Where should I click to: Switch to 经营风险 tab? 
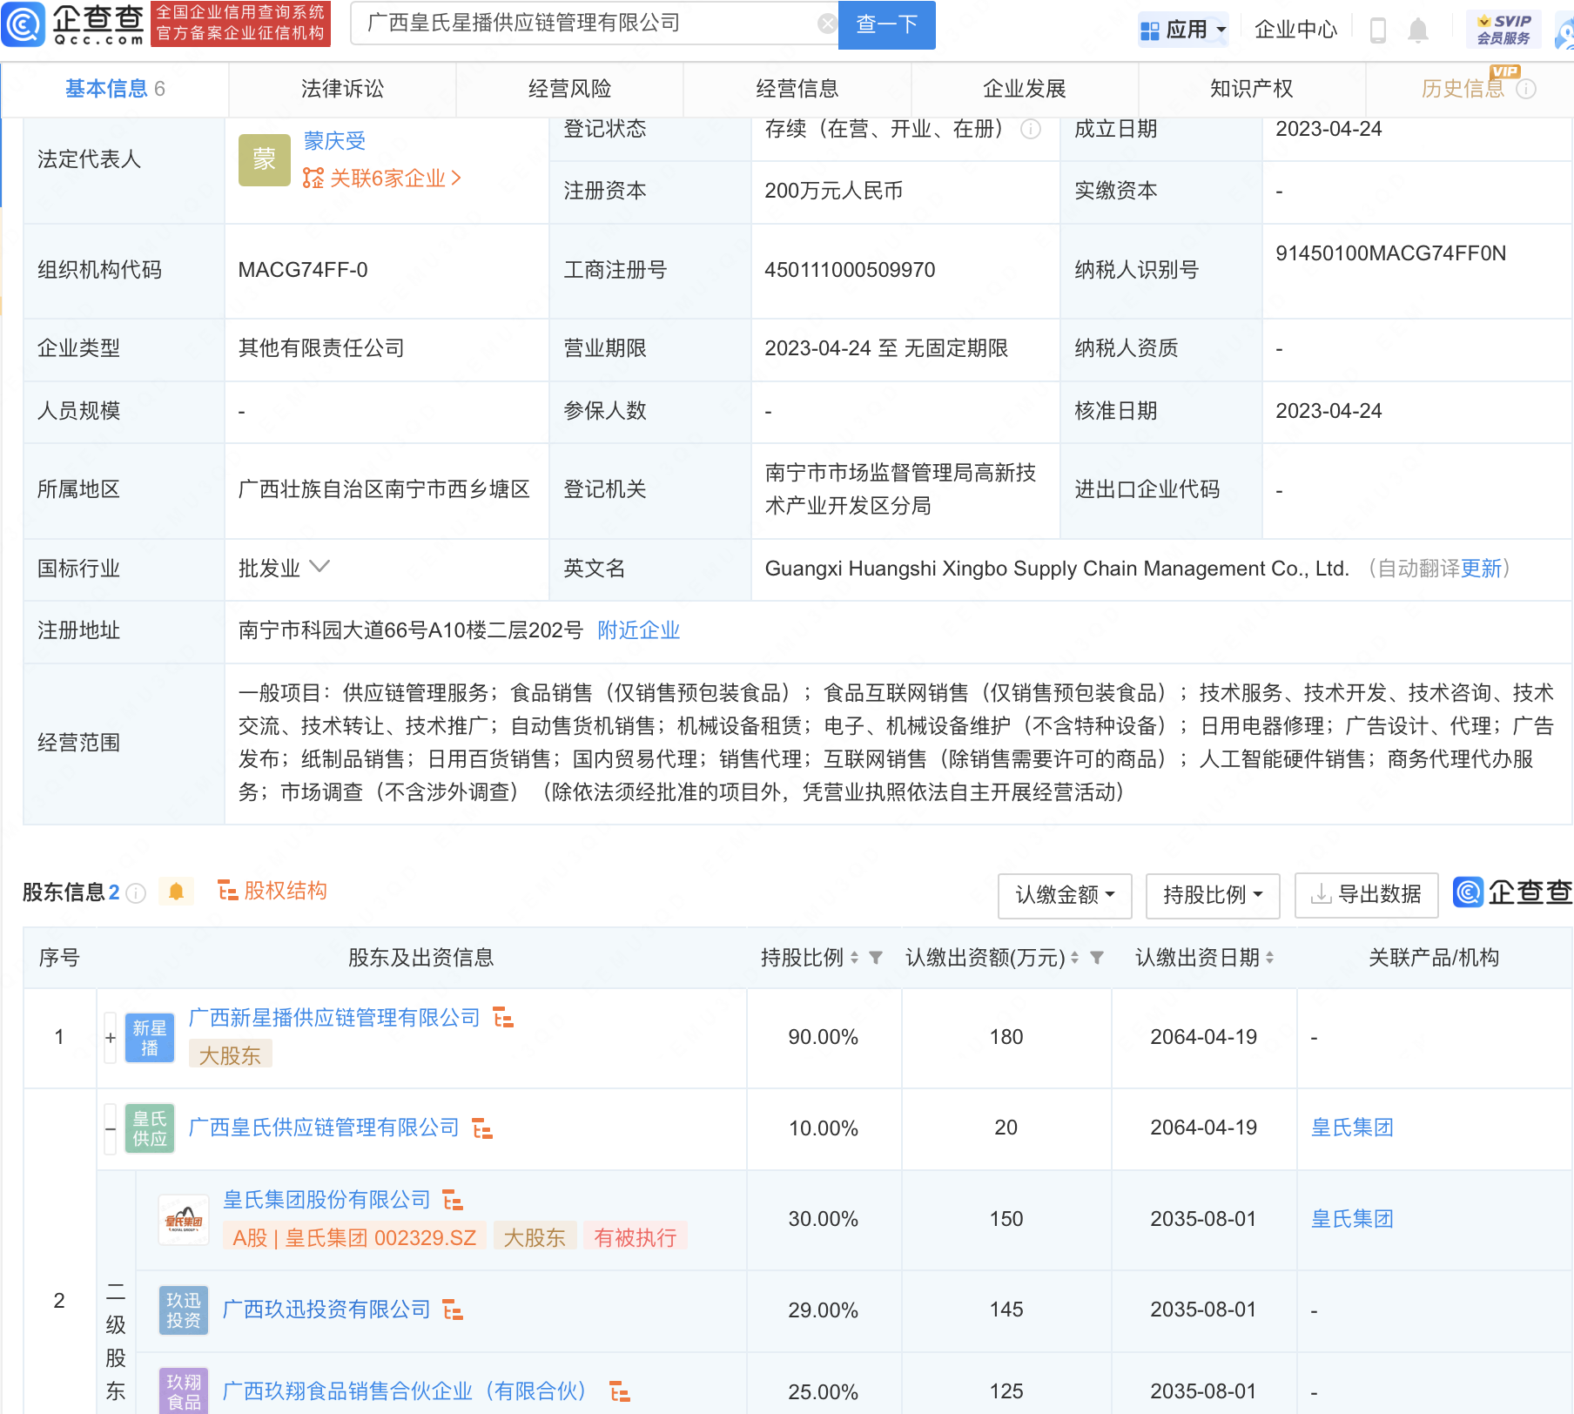pos(569,89)
